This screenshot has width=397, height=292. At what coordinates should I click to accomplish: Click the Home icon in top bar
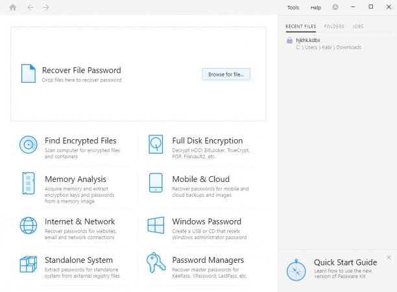13,7
